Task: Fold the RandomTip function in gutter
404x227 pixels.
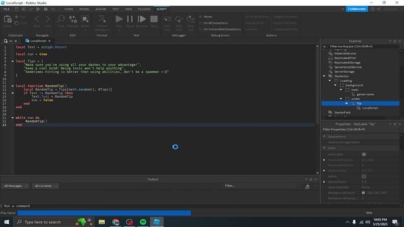Action: pyautogui.click(x=13, y=86)
